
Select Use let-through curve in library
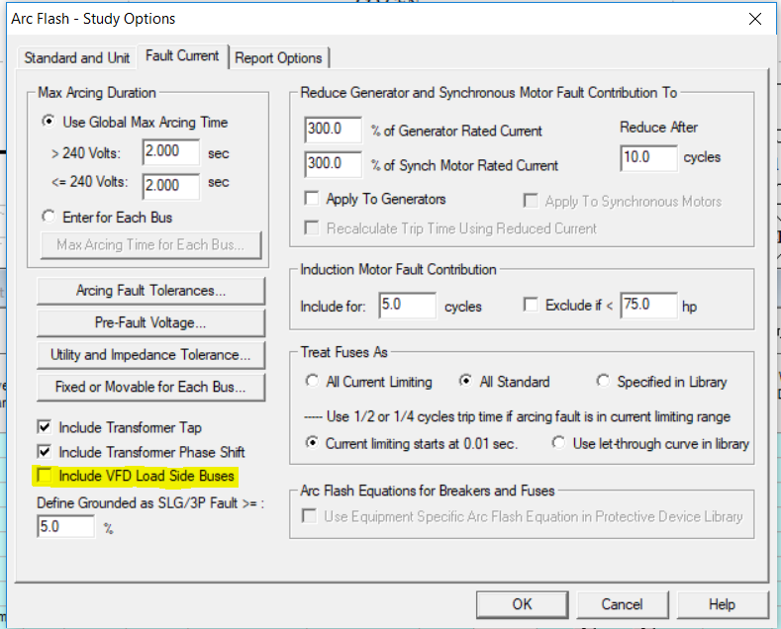click(559, 443)
